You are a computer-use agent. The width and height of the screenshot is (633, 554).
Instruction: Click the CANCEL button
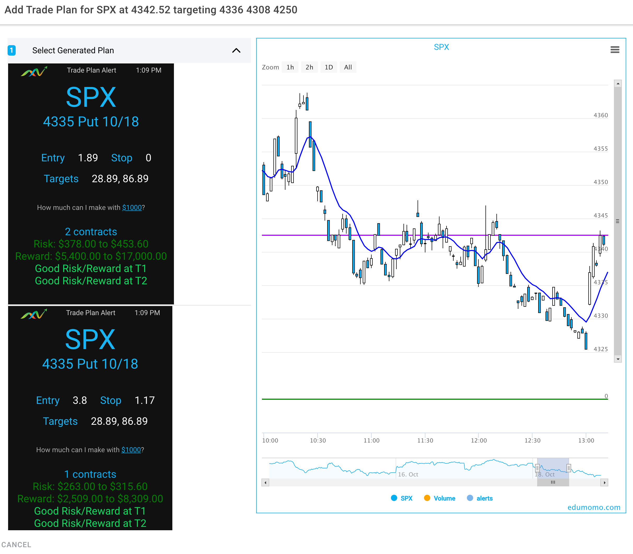click(x=16, y=544)
